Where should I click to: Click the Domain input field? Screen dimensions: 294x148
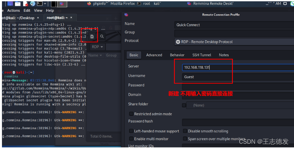(x=238, y=96)
